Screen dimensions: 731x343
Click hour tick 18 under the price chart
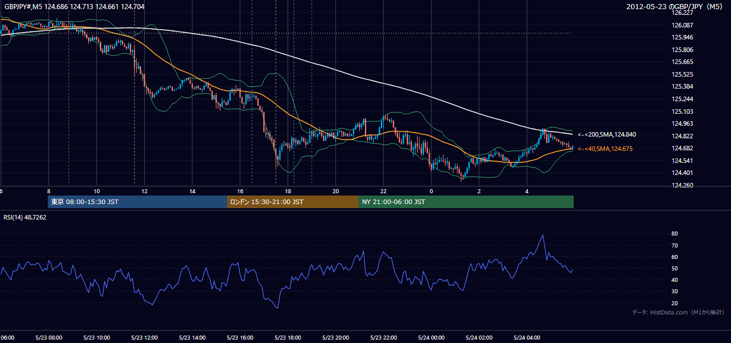click(x=288, y=191)
